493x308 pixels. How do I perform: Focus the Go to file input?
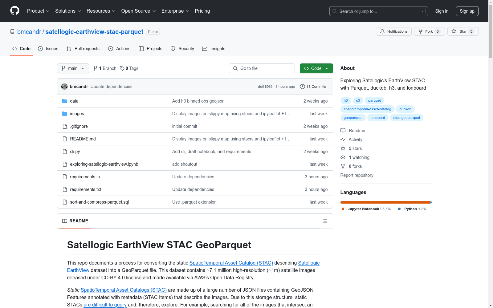[262, 68]
